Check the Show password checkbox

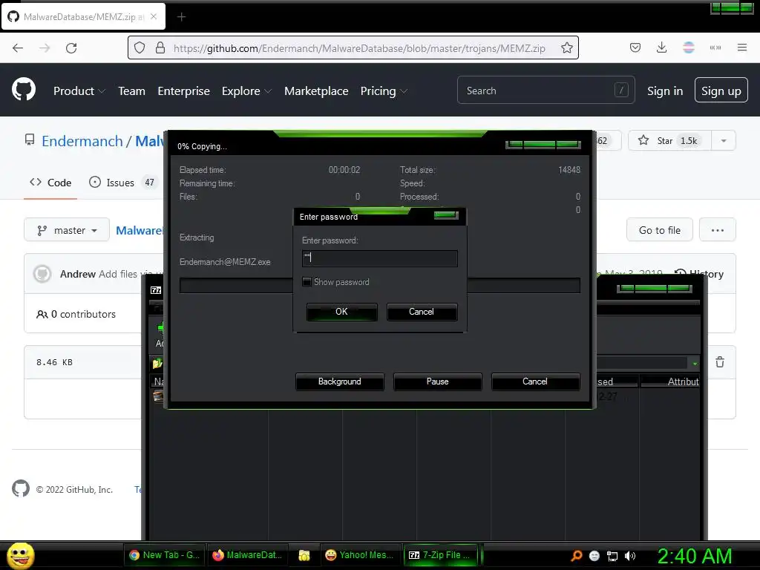[x=307, y=281]
